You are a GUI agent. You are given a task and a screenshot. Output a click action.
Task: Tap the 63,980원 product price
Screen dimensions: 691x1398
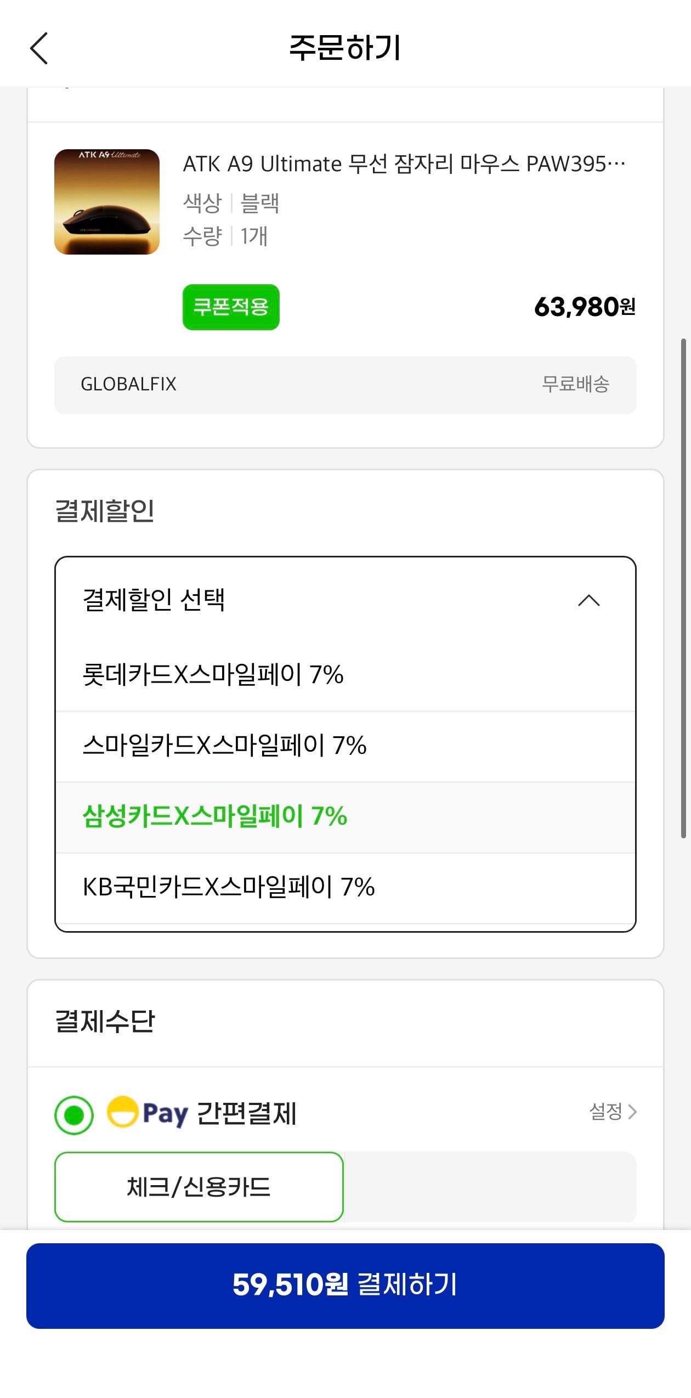(585, 307)
